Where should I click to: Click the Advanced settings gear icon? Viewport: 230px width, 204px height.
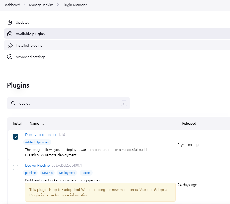(10, 57)
